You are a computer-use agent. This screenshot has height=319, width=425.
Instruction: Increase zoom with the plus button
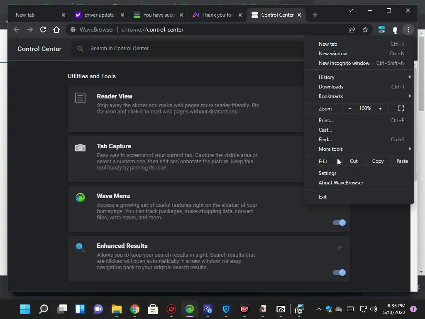pos(380,108)
